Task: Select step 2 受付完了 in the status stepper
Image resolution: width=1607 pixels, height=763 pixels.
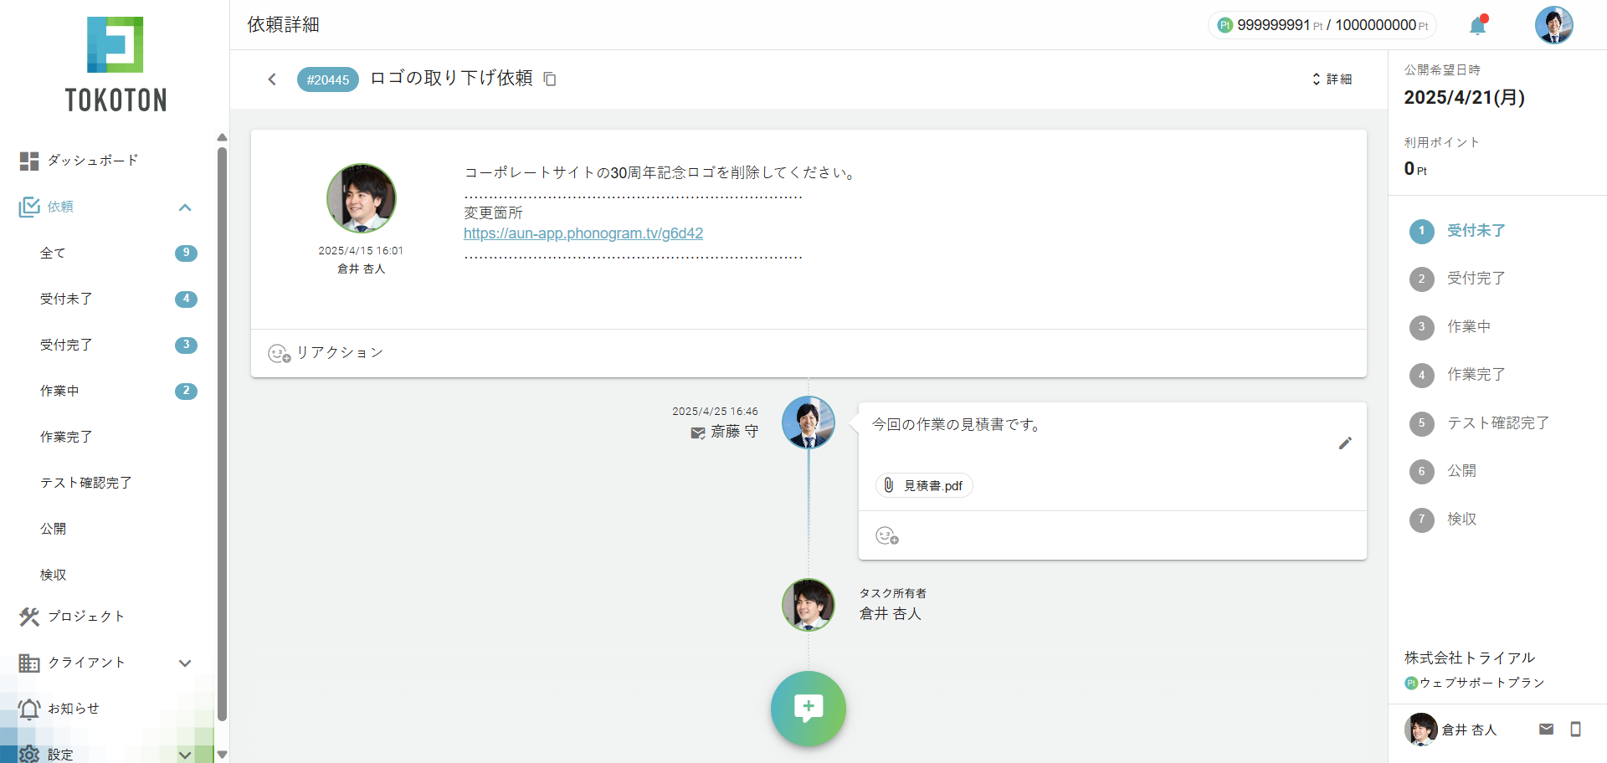Action: coord(1476,279)
